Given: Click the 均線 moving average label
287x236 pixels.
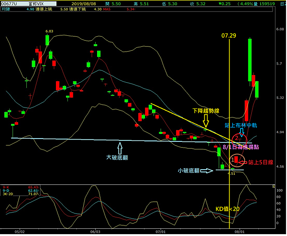Looking at the screenshot, I should pos(6,9).
